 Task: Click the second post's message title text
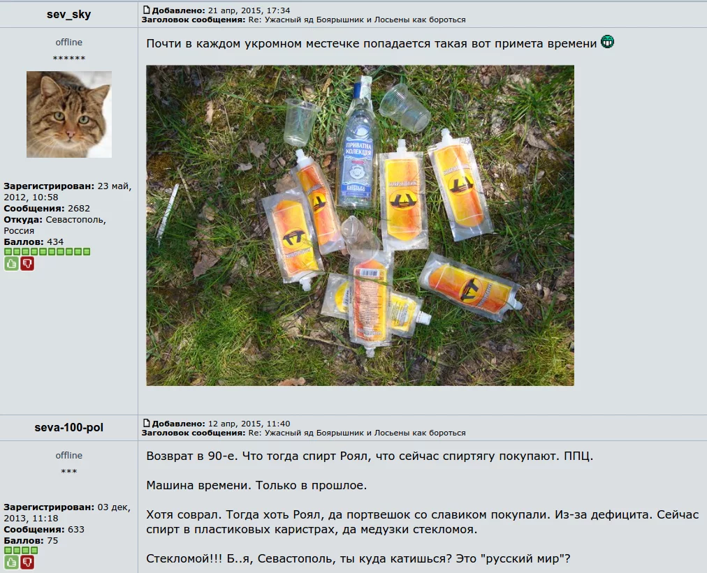[x=357, y=433]
